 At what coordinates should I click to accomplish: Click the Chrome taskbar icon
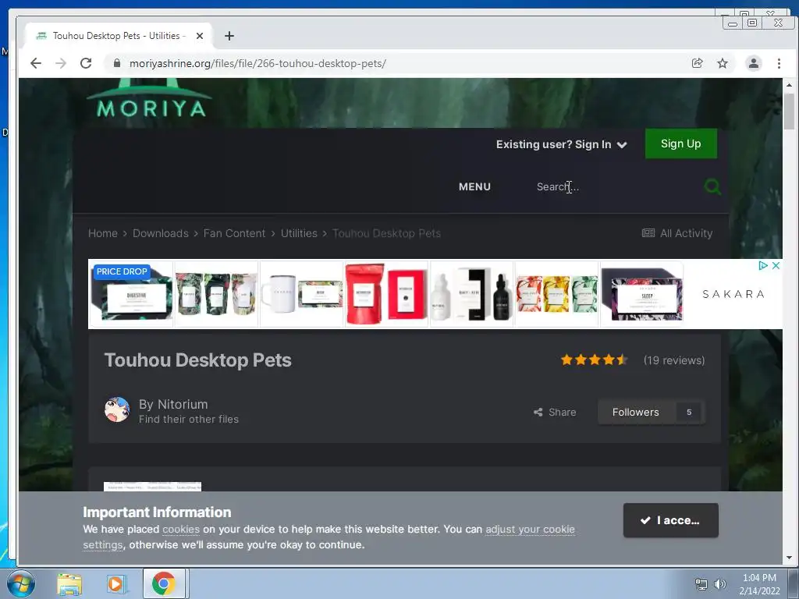click(x=164, y=583)
